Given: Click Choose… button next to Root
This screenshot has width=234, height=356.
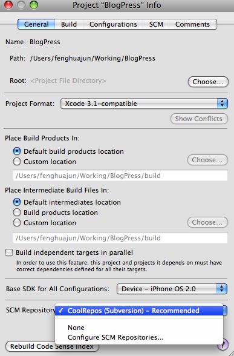Looking at the screenshot, I should click(208, 82).
